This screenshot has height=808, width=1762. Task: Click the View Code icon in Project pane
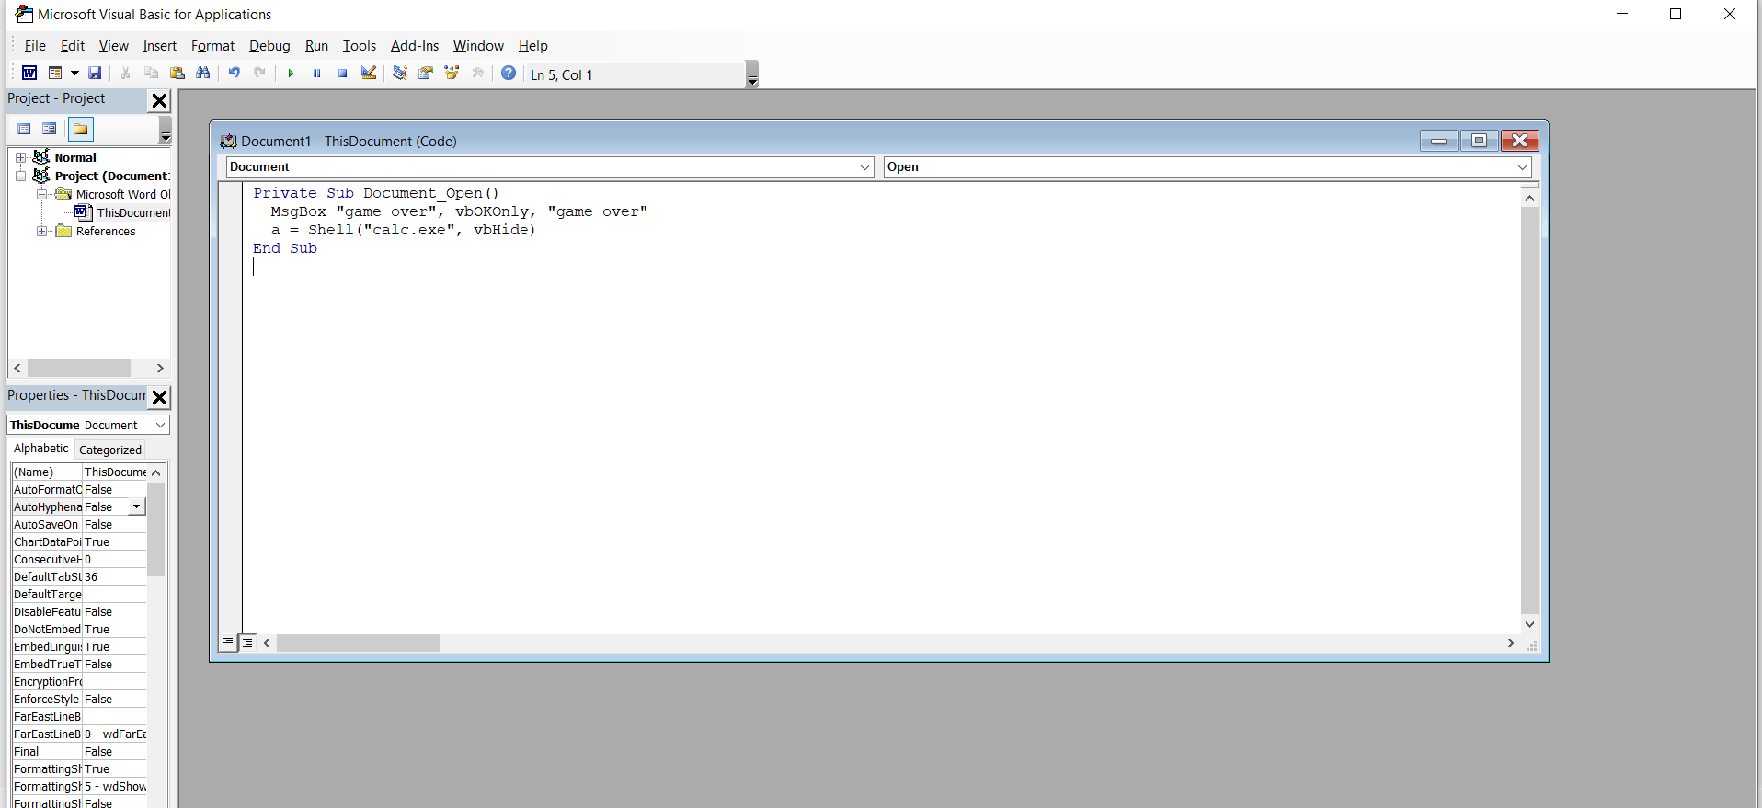coord(25,129)
